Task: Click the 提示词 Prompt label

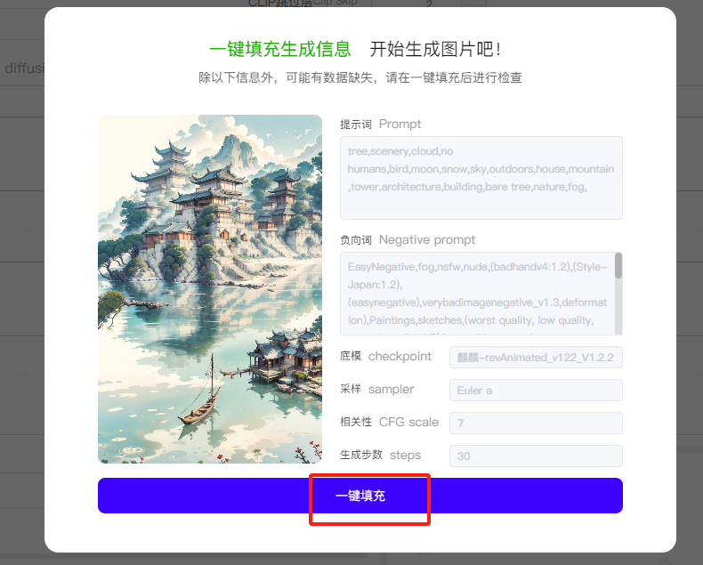Action: pos(380,125)
